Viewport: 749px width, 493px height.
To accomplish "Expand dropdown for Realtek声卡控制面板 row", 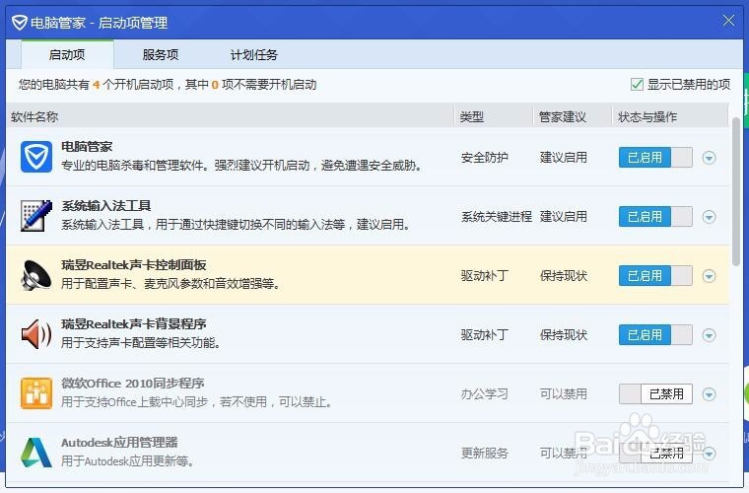I will tap(709, 276).
